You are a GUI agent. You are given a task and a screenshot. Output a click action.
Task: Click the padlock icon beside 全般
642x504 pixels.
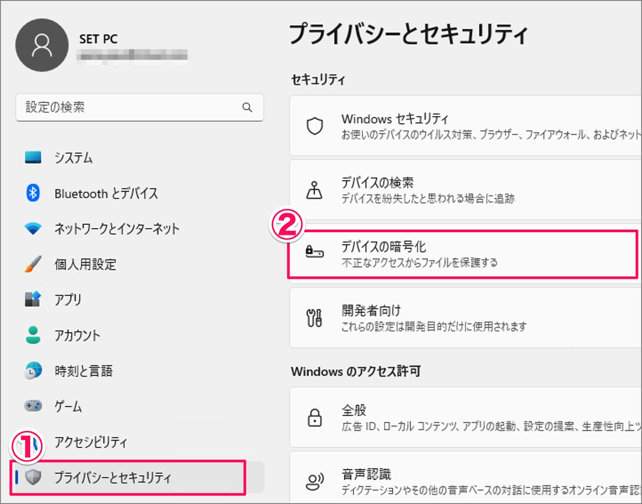315,417
